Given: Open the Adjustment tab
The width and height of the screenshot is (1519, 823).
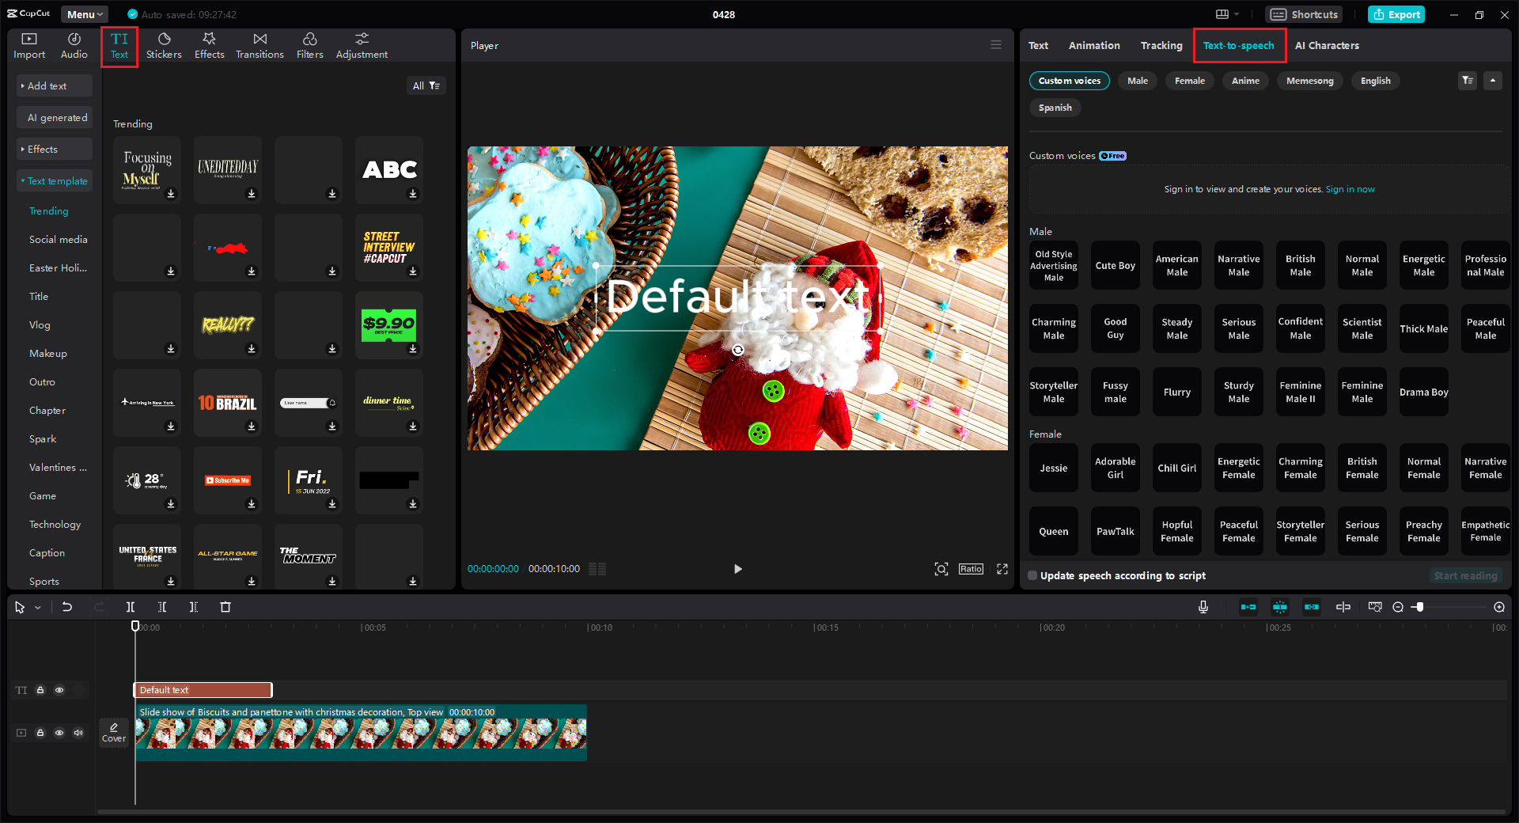Looking at the screenshot, I should click(362, 46).
